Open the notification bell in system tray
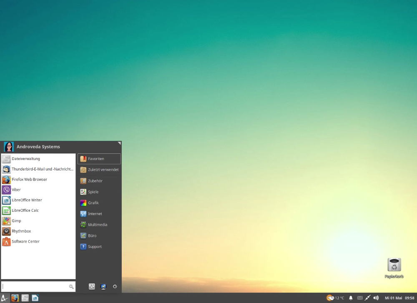This screenshot has height=303, width=417. [x=351, y=298]
